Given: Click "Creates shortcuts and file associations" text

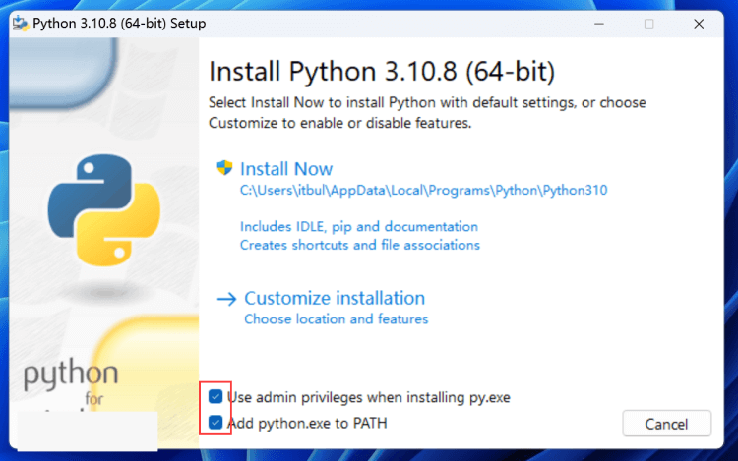Looking at the screenshot, I should point(360,245).
